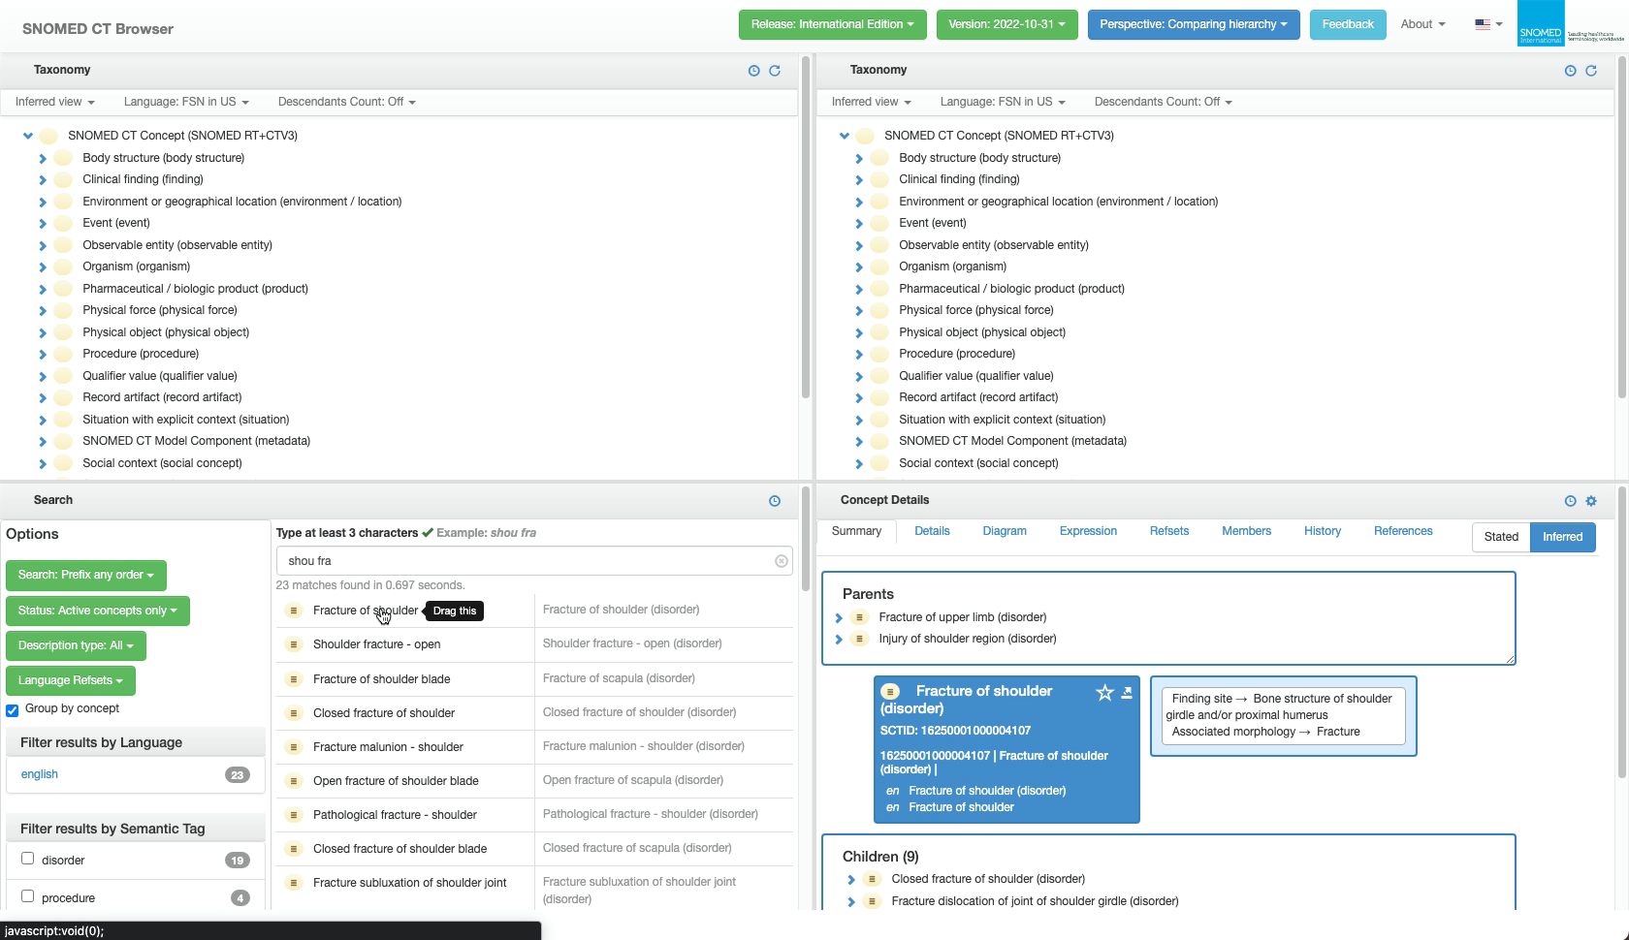Refresh the right Taxonomy panel

coord(1591,71)
